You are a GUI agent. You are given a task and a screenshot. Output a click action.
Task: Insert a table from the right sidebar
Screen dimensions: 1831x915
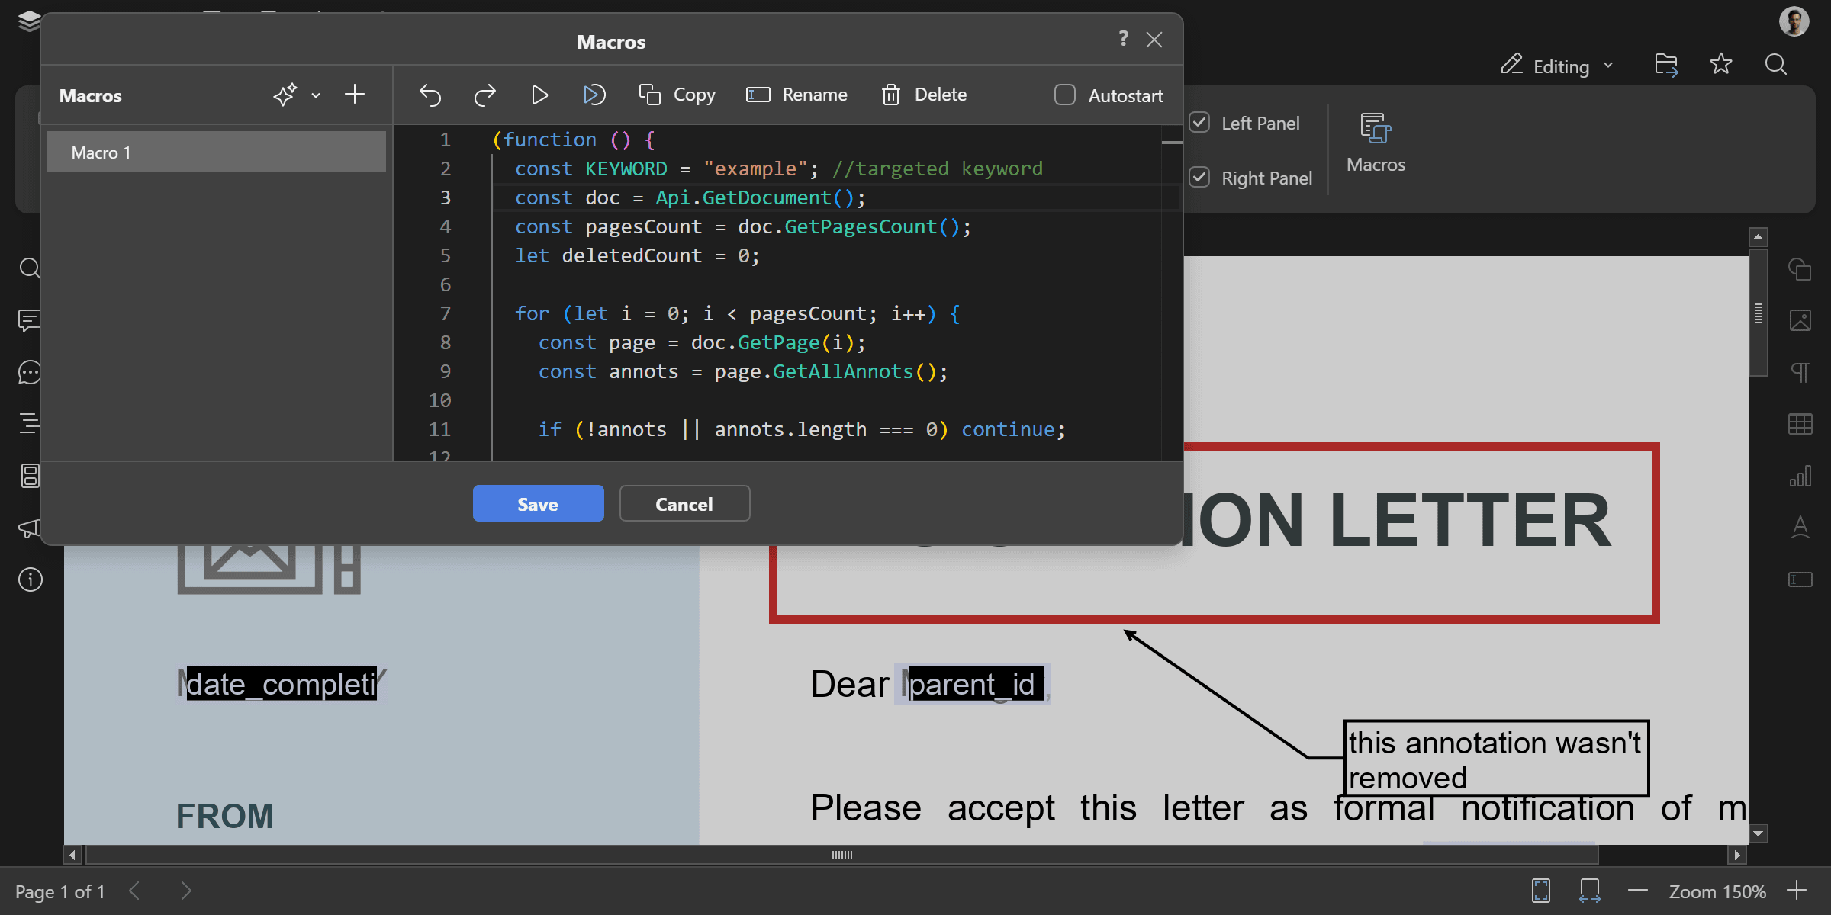click(x=1801, y=424)
